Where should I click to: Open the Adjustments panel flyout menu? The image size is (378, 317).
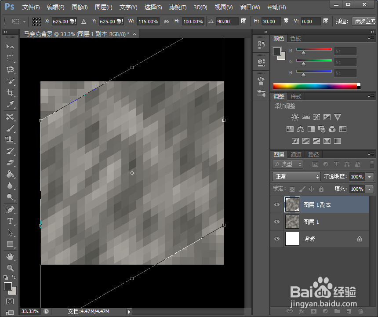(371, 97)
